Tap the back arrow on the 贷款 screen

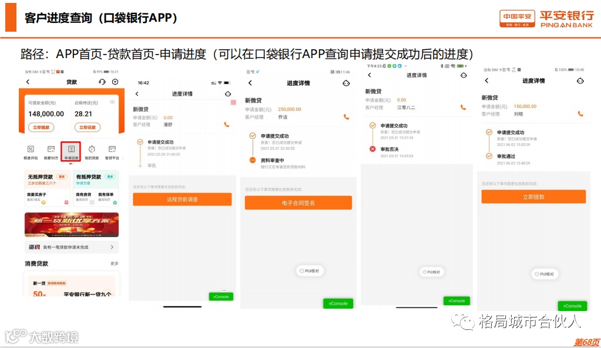coord(28,82)
